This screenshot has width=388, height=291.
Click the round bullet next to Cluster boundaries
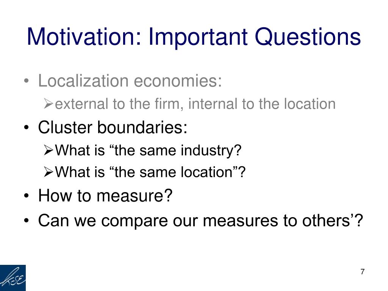27,128
